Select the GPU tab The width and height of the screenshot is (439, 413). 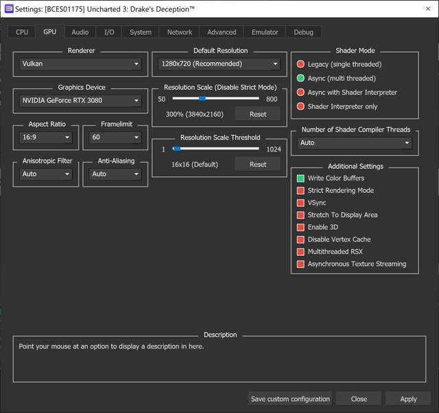click(50, 32)
